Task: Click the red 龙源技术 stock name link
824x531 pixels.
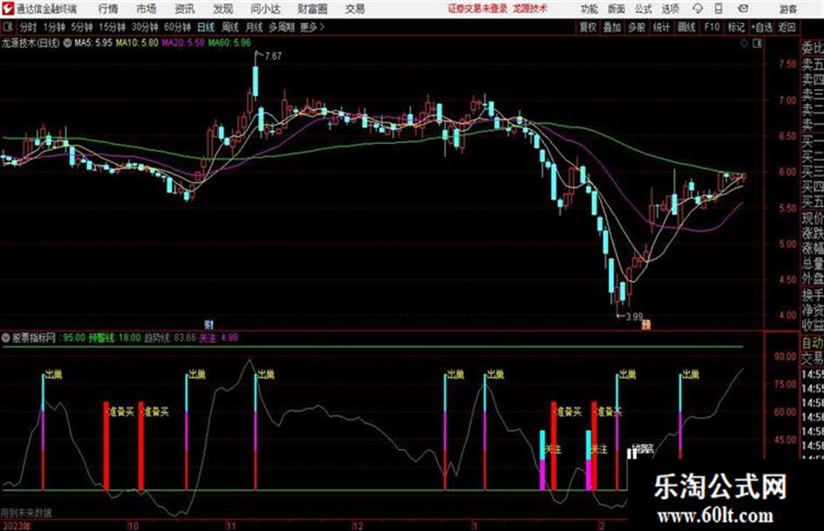Action: click(530, 9)
